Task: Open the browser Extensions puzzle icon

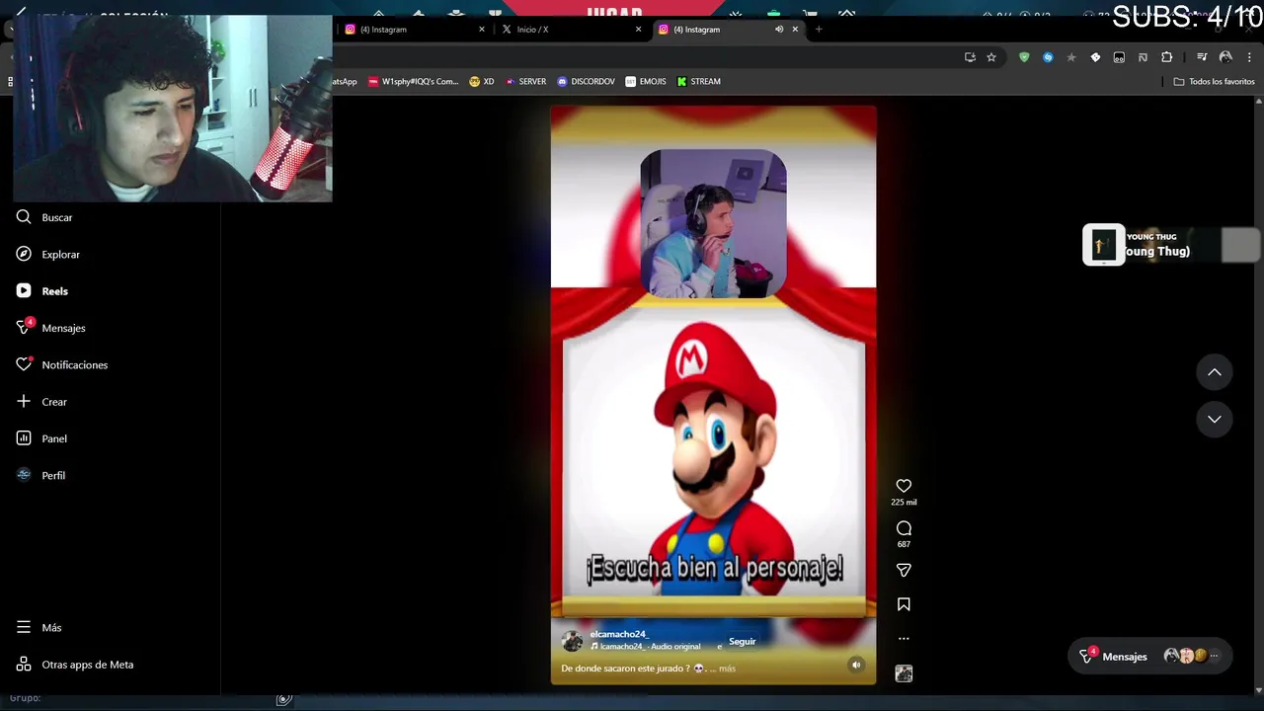Action: pos(1166,57)
